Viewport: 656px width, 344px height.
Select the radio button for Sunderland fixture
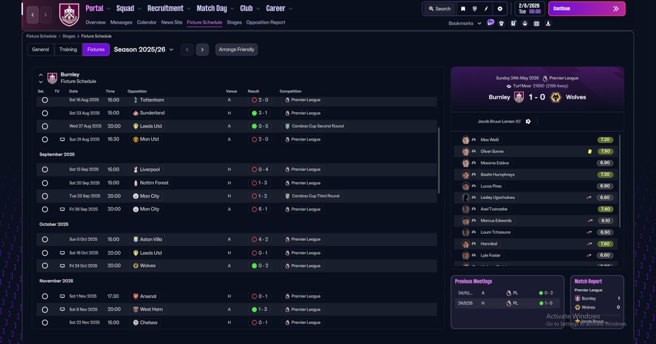pyautogui.click(x=45, y=113)
